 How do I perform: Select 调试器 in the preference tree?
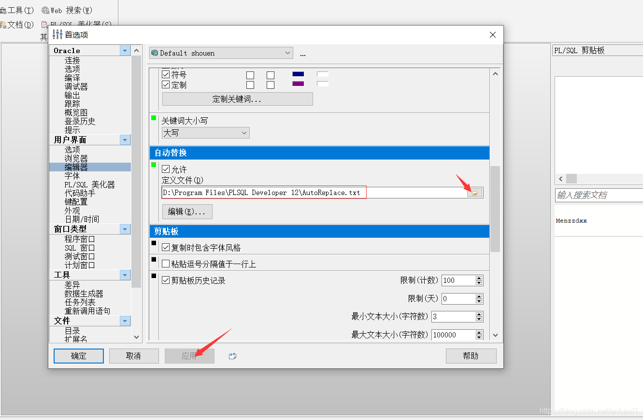pos(76,87)
